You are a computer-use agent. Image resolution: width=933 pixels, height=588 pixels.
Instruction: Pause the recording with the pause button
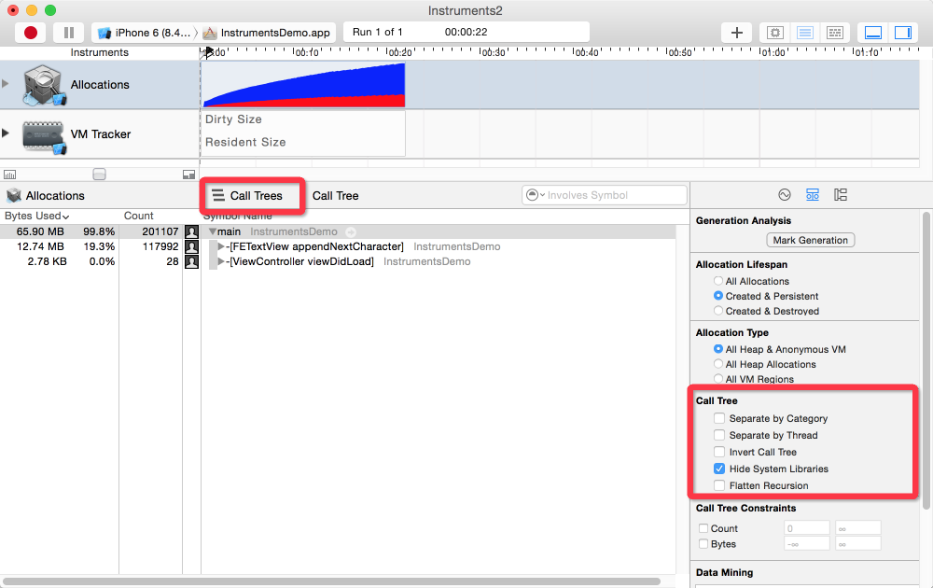[69, 33]
